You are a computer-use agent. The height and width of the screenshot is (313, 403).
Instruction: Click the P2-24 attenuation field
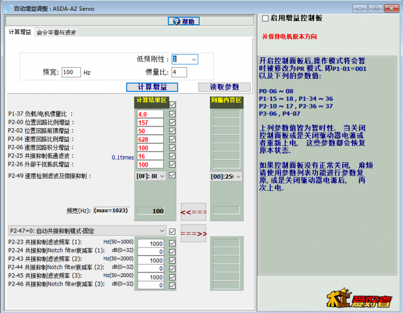pos(150,252)
